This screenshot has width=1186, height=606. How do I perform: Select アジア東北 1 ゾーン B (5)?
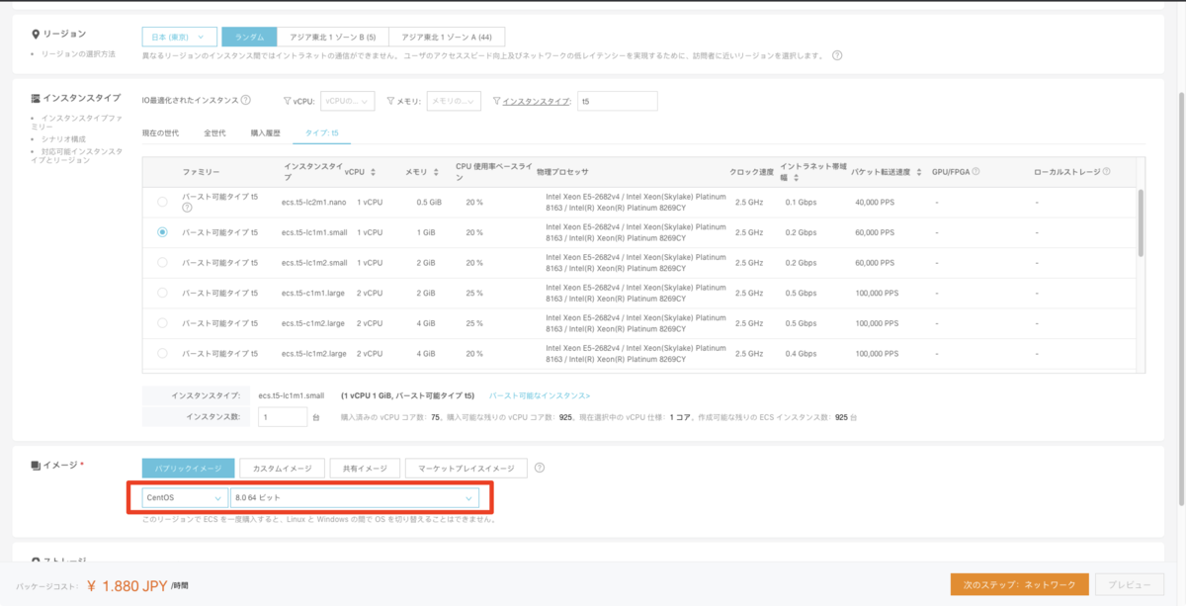coord(332,37)
